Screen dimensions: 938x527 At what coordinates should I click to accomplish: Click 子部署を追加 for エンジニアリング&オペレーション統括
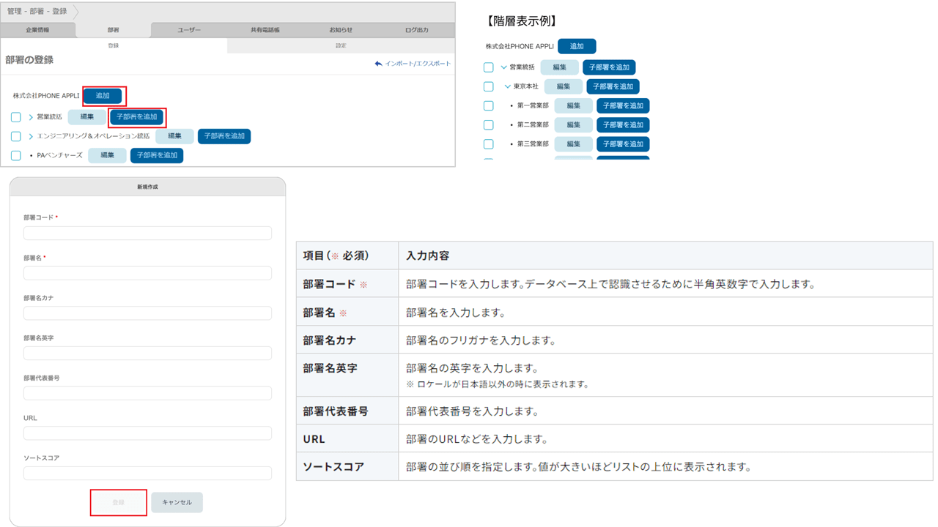coord(224,136)
